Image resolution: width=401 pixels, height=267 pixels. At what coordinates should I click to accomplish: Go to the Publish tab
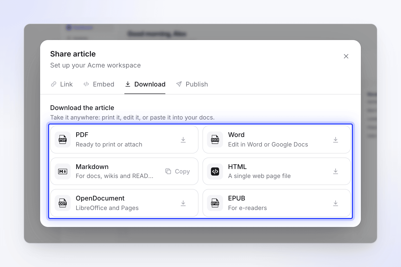coord(192,84)
